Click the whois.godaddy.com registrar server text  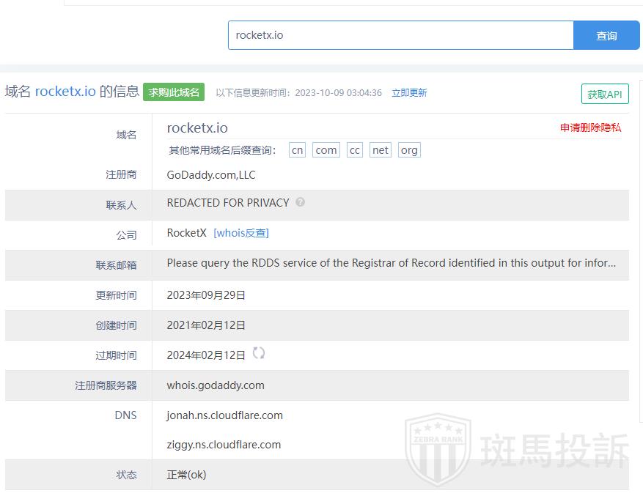pyautogui.click(x=216, y=385)
